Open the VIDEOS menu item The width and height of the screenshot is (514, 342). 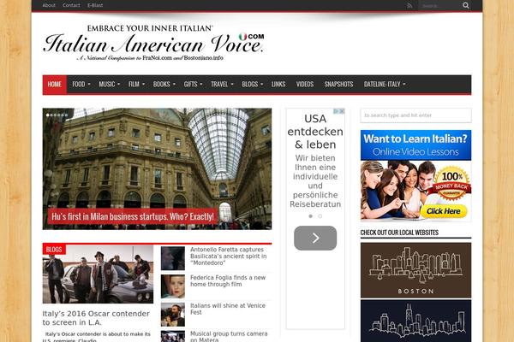pyautogui.click(x=304, y=85)
